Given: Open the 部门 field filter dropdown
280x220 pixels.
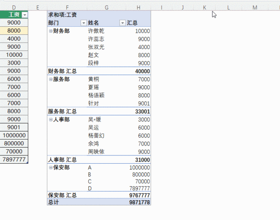Looking at the screenshot, I should 83,23.
